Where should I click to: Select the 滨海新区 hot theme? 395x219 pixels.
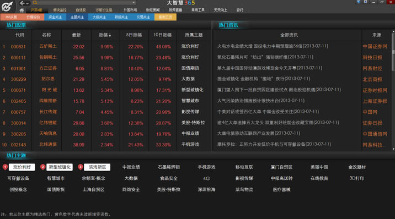point(97,167)
